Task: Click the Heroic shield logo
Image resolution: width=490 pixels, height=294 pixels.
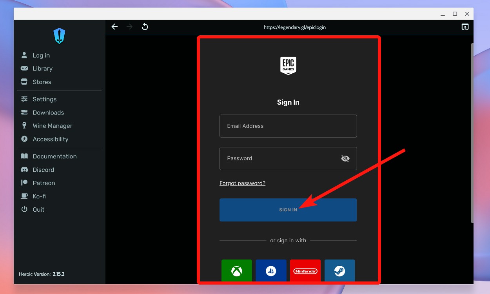Action: tap(59, 35)
